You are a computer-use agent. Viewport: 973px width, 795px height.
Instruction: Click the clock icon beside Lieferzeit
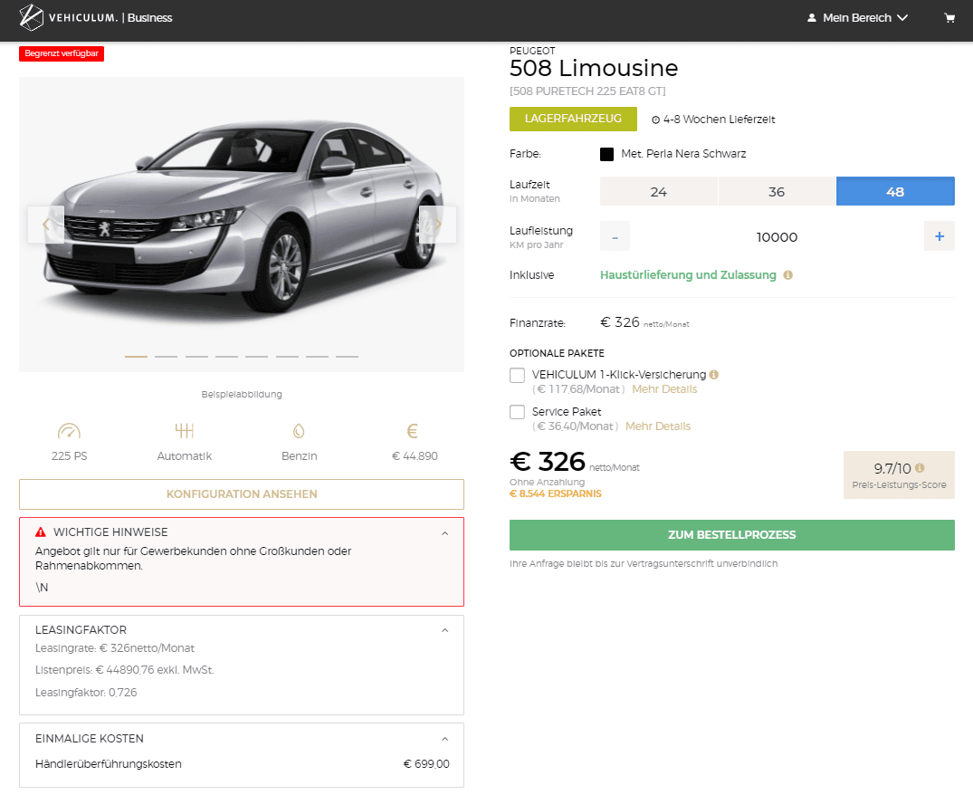[656, 120]
